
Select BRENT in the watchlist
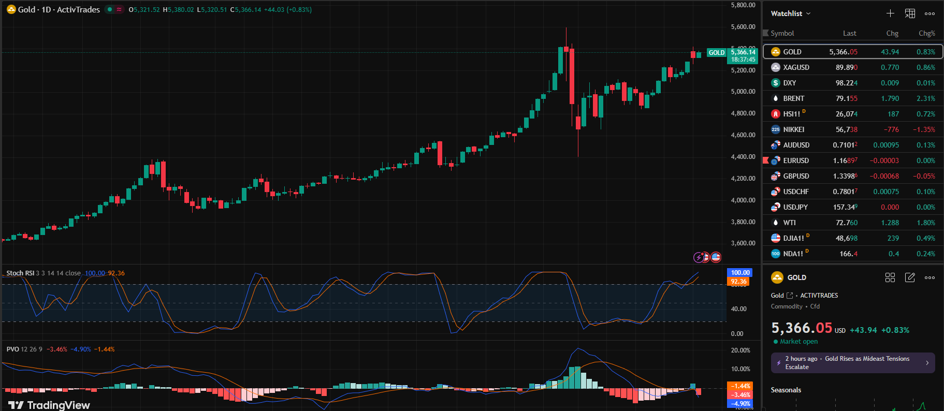(x=793, y=98)
